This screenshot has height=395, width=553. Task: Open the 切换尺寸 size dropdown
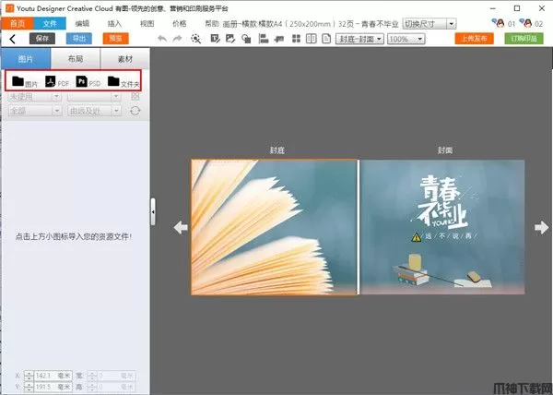tap(429, 22)
